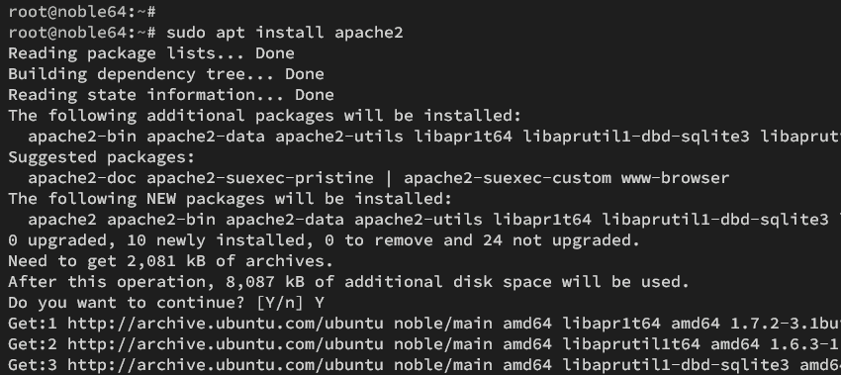Click 'apache2-doc' in suggested packages
841x375 pixels.
click(x=82, y=178)
